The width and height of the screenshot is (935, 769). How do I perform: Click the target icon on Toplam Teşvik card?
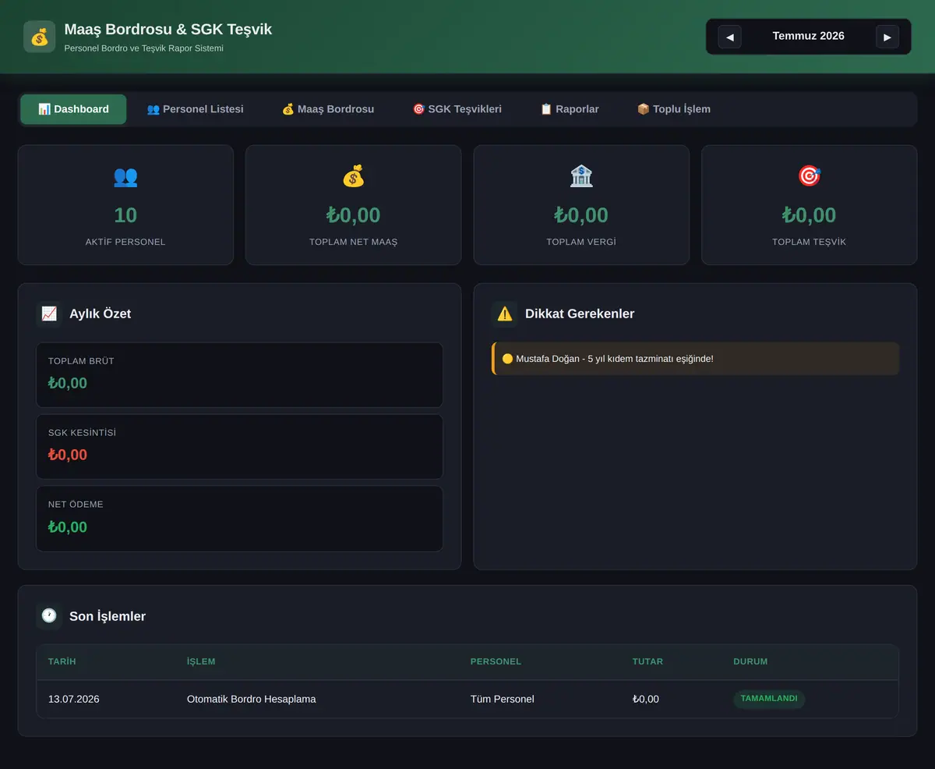coord(810,176)
